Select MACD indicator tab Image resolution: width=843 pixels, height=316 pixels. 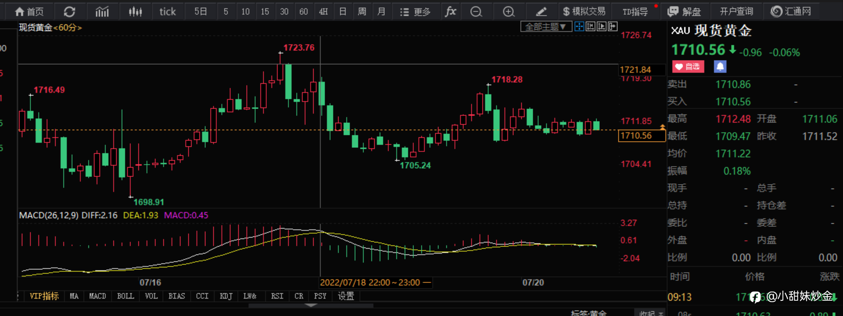98,296
